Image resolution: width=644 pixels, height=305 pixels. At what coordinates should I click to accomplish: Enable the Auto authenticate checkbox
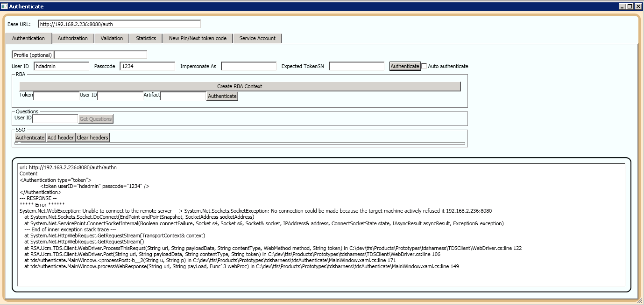point(425,66)
